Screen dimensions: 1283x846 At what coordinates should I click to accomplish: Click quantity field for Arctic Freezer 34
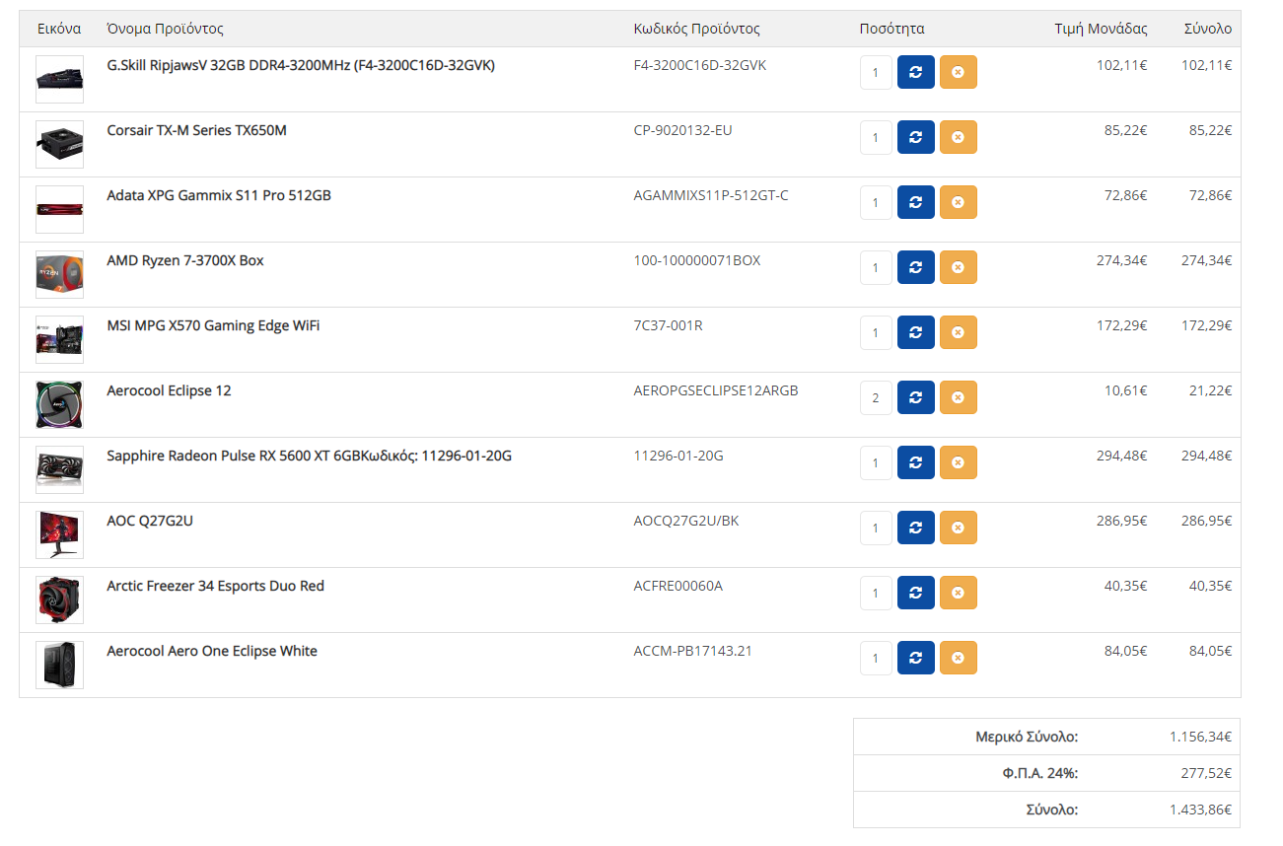(x=876, y=593)
